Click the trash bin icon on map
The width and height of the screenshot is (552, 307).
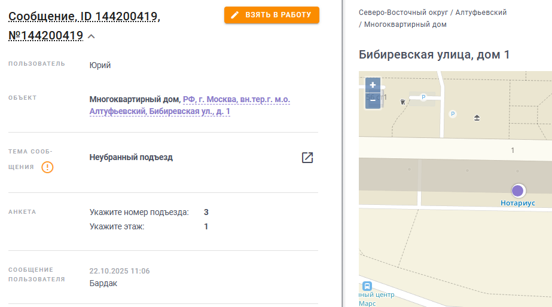[404, 101]
